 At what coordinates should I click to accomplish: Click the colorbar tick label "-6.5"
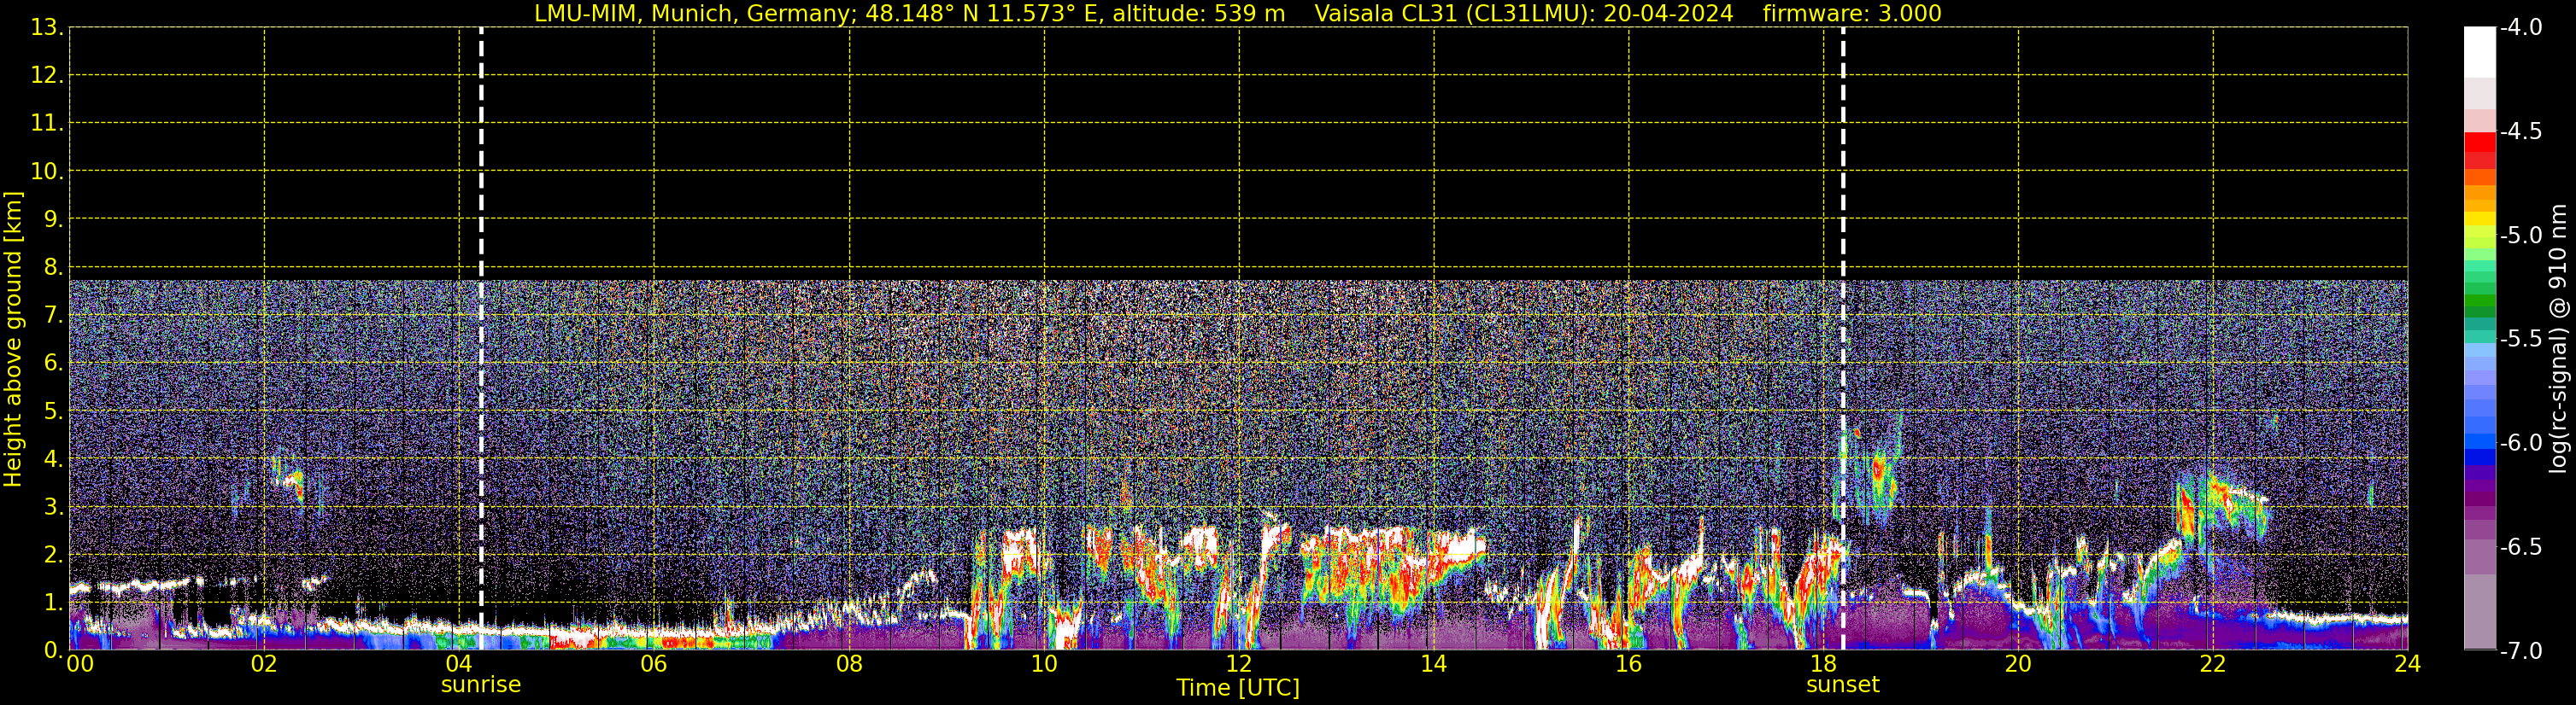pos(2520,547)
